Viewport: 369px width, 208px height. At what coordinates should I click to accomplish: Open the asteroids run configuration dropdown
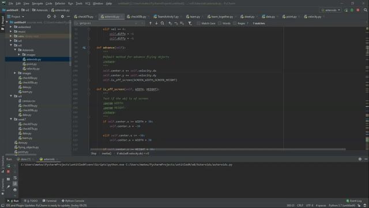[330, 10]
